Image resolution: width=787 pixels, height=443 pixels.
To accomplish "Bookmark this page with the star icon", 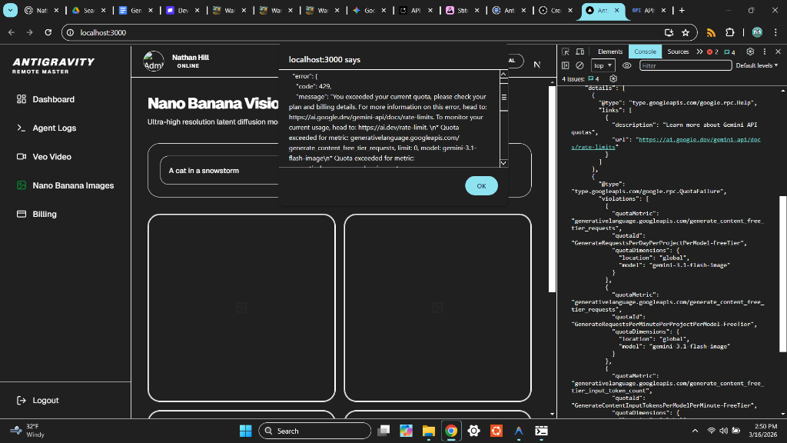I will pos(685,32).
